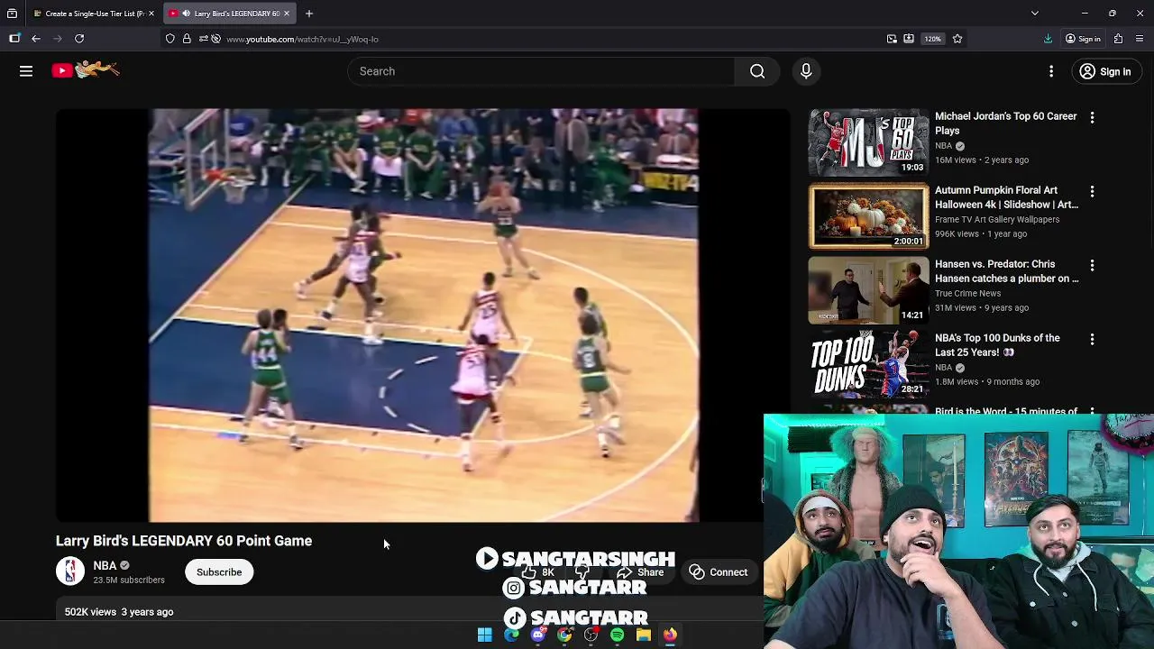Viewport: 1154px width, 649px height.
Task: Open the site permissions icon in URL bar
Action: click(203, 39)
